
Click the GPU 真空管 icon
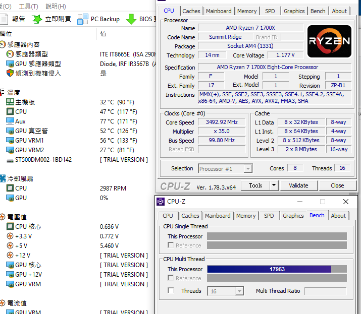pyautogui.click(x=10, y=131)
